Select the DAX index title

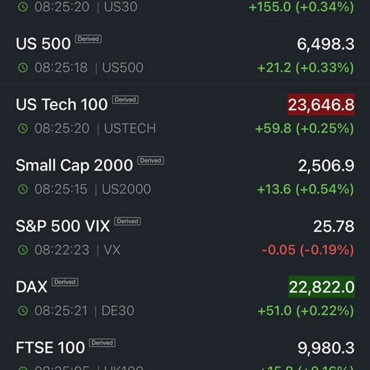(x=31, y=287)
